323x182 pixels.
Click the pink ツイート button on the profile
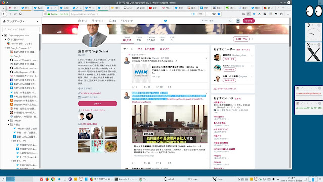point(97,103)
